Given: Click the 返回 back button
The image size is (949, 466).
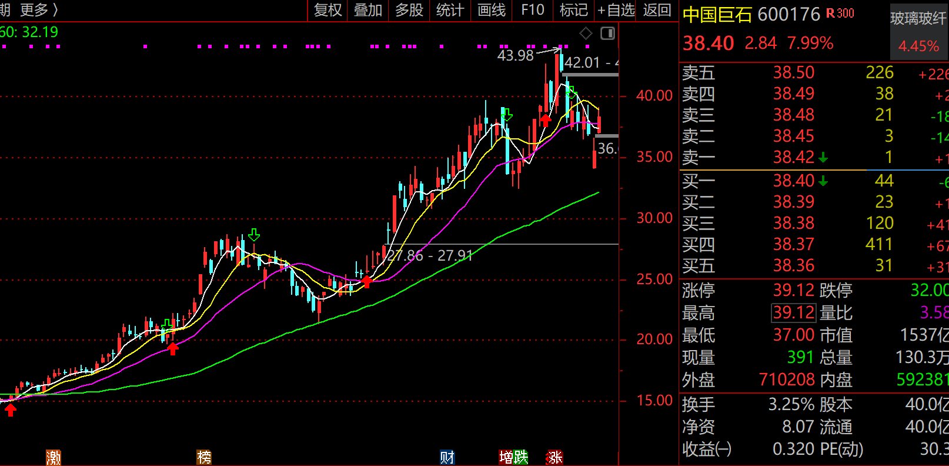Looking at the screenshot, I should [x=657, y=10].
